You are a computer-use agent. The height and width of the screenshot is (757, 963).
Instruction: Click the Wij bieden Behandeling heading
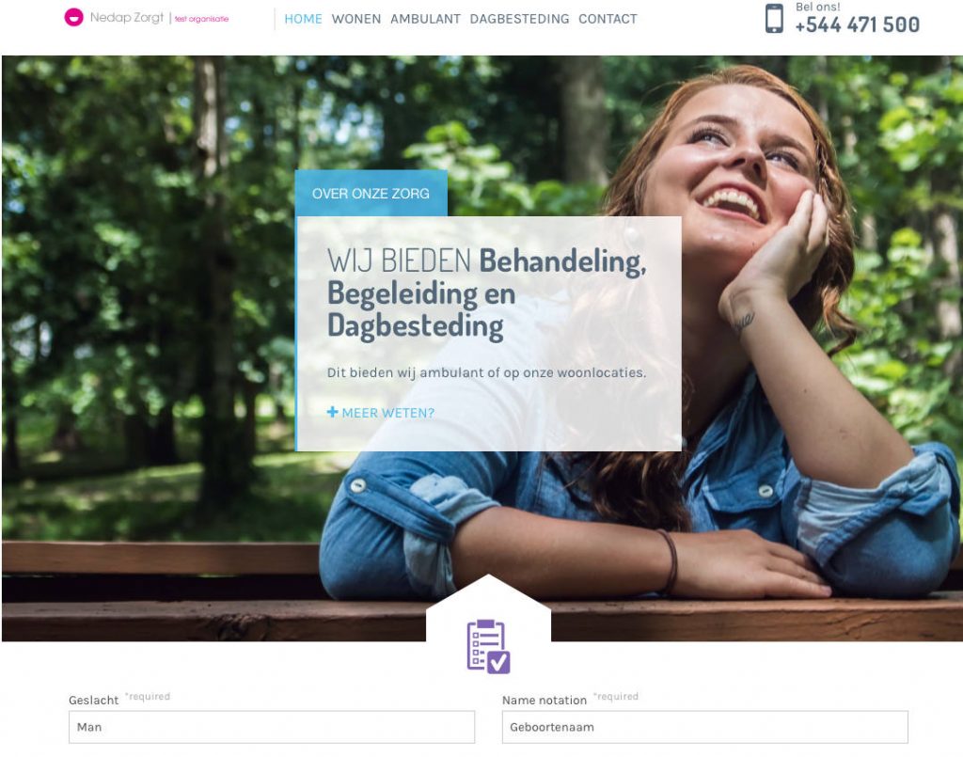(486, 292)
